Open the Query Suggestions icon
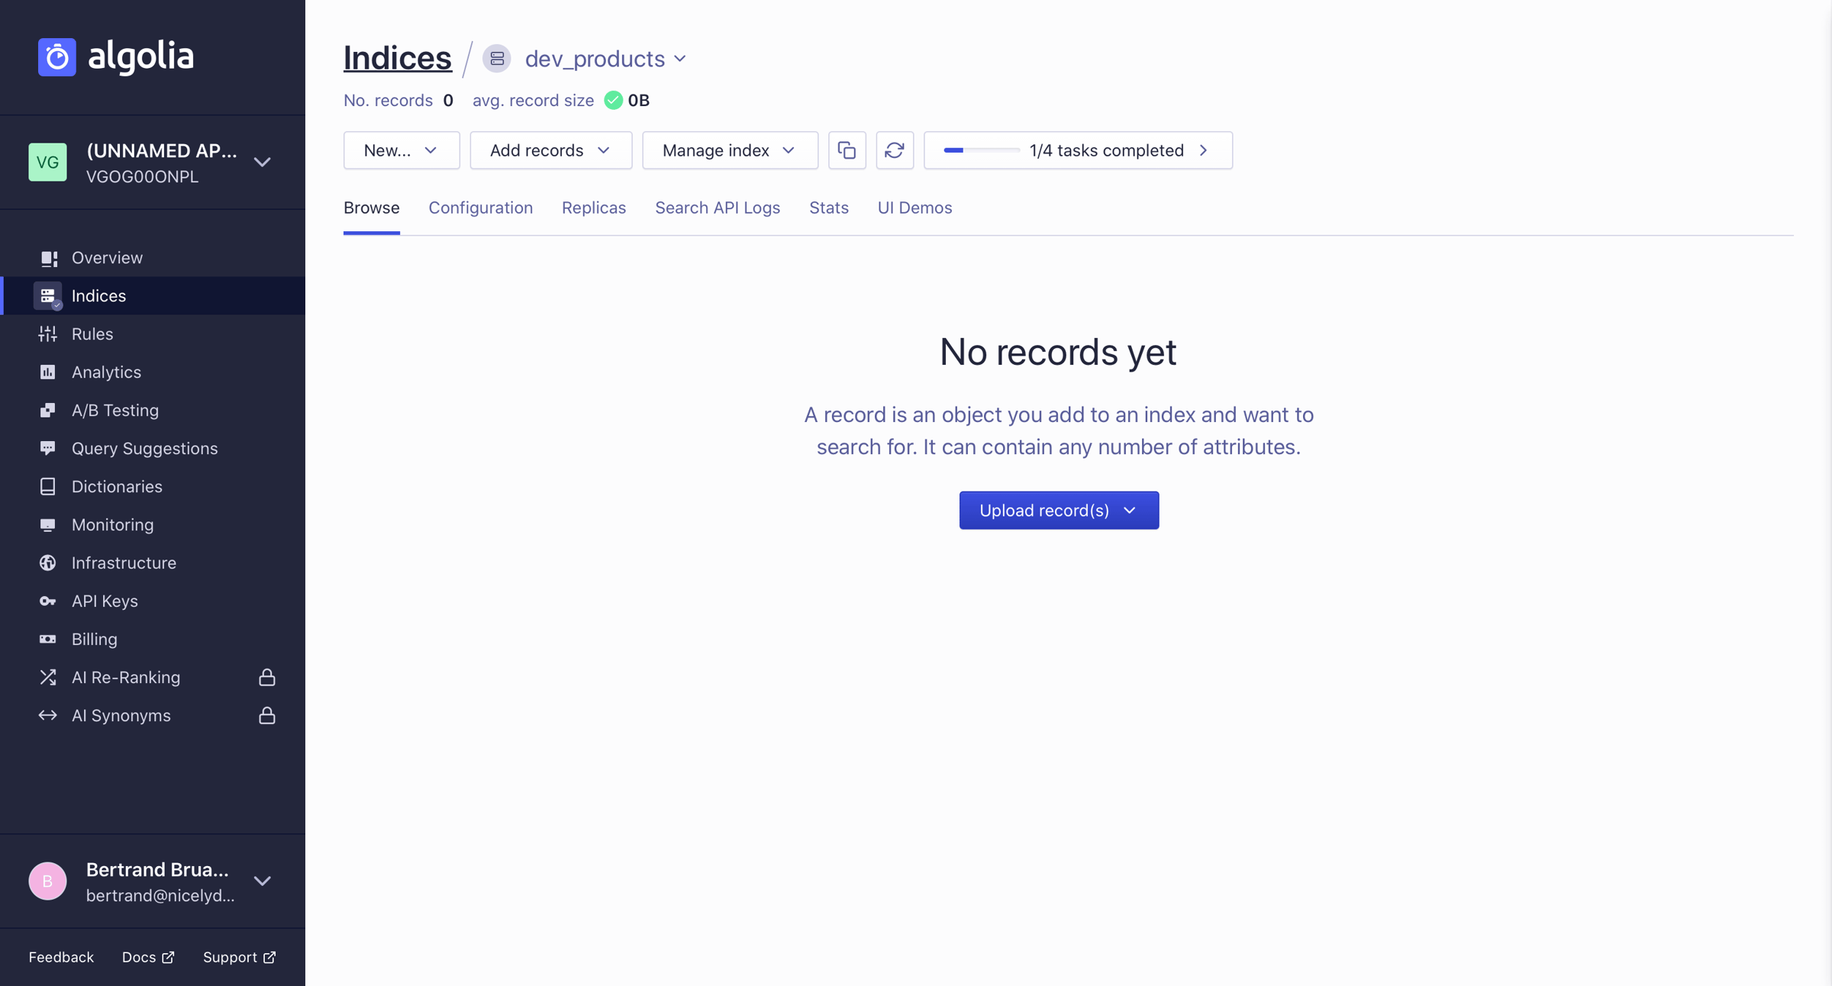The image size is (1832, 986). 47,448
